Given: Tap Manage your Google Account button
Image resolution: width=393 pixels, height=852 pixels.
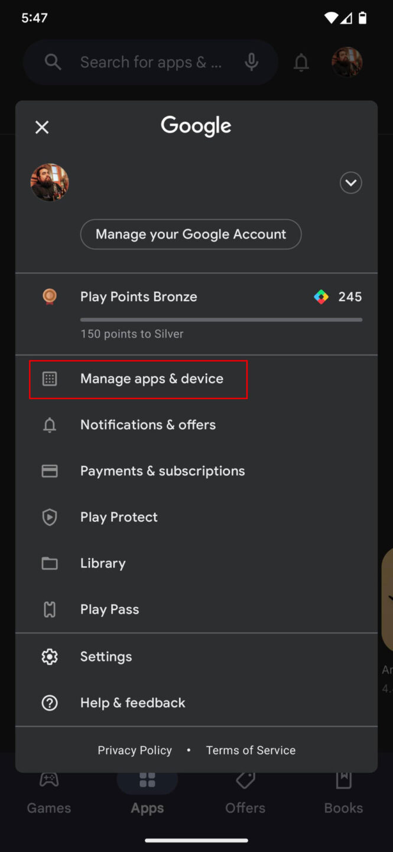Looking at the screenshot, I should (190, 234).
